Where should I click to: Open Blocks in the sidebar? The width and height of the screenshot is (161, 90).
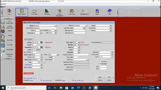click(8, 31)
